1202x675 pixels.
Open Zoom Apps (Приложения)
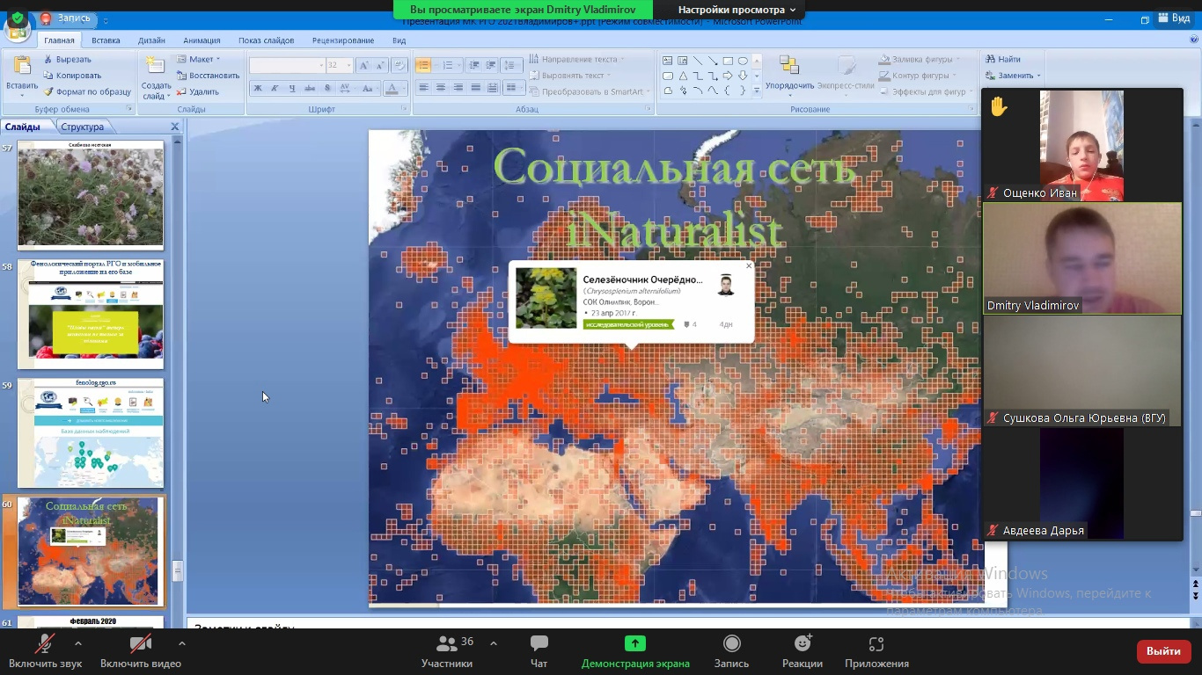coord(876,651)
